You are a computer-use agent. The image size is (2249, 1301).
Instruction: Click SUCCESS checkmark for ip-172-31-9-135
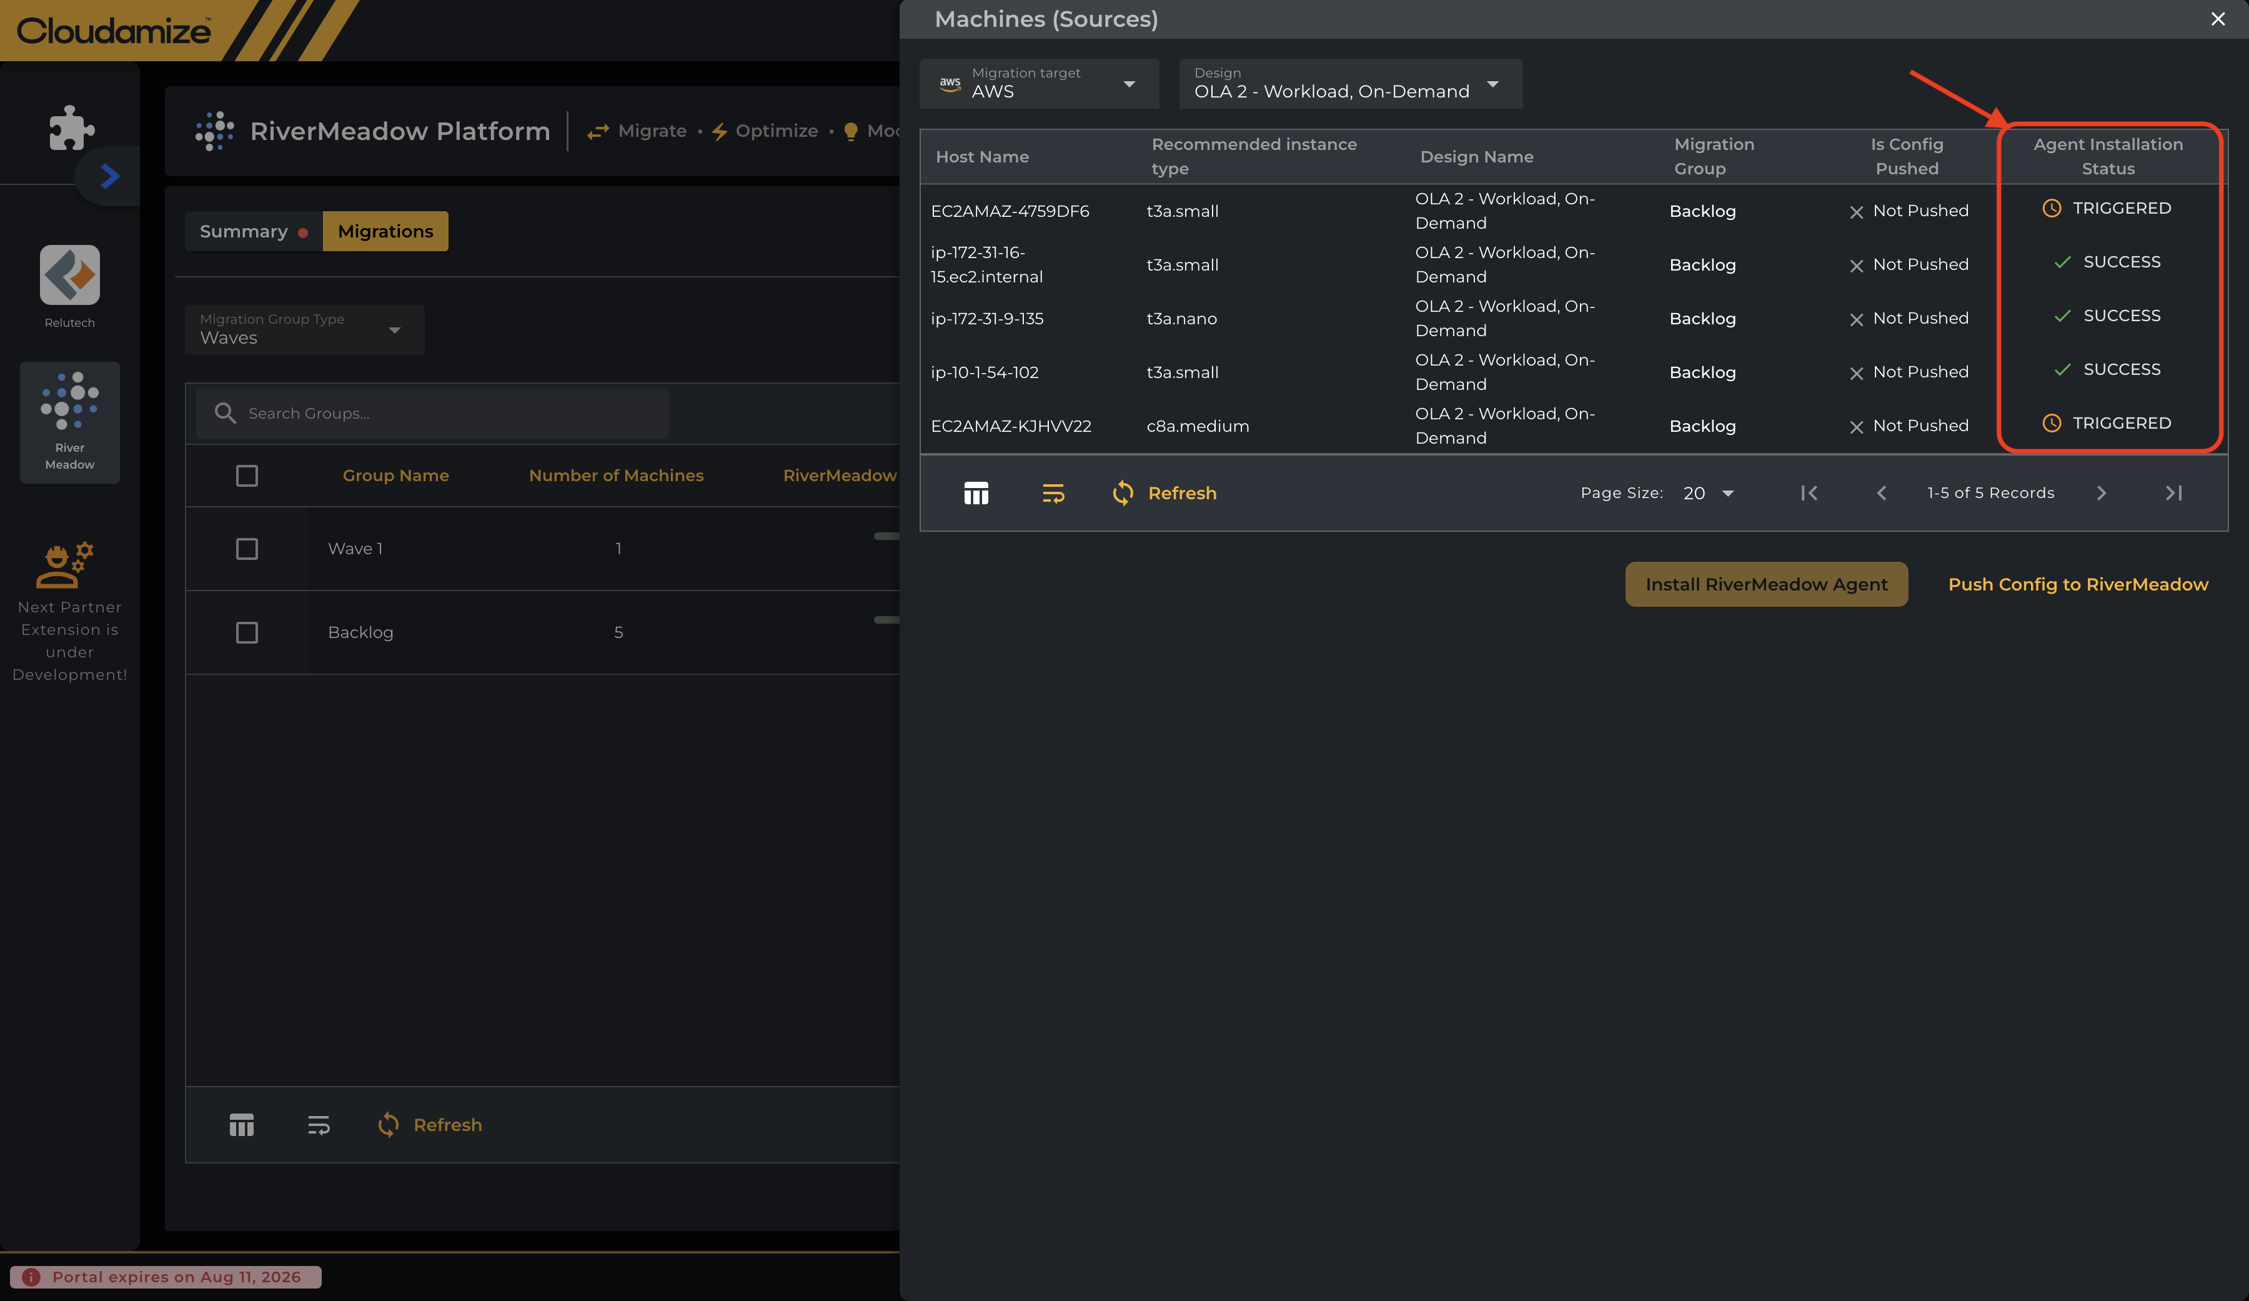pyautogui.click(x=2062, y=316)
